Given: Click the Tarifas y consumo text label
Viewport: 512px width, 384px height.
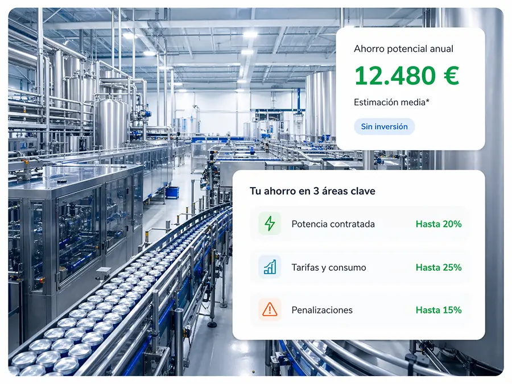Looking at the screenshot, I should pos(328,267).
